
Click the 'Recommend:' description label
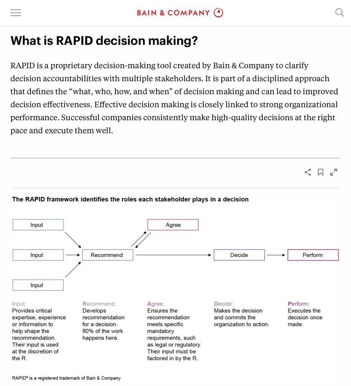(x=99, y=304)
